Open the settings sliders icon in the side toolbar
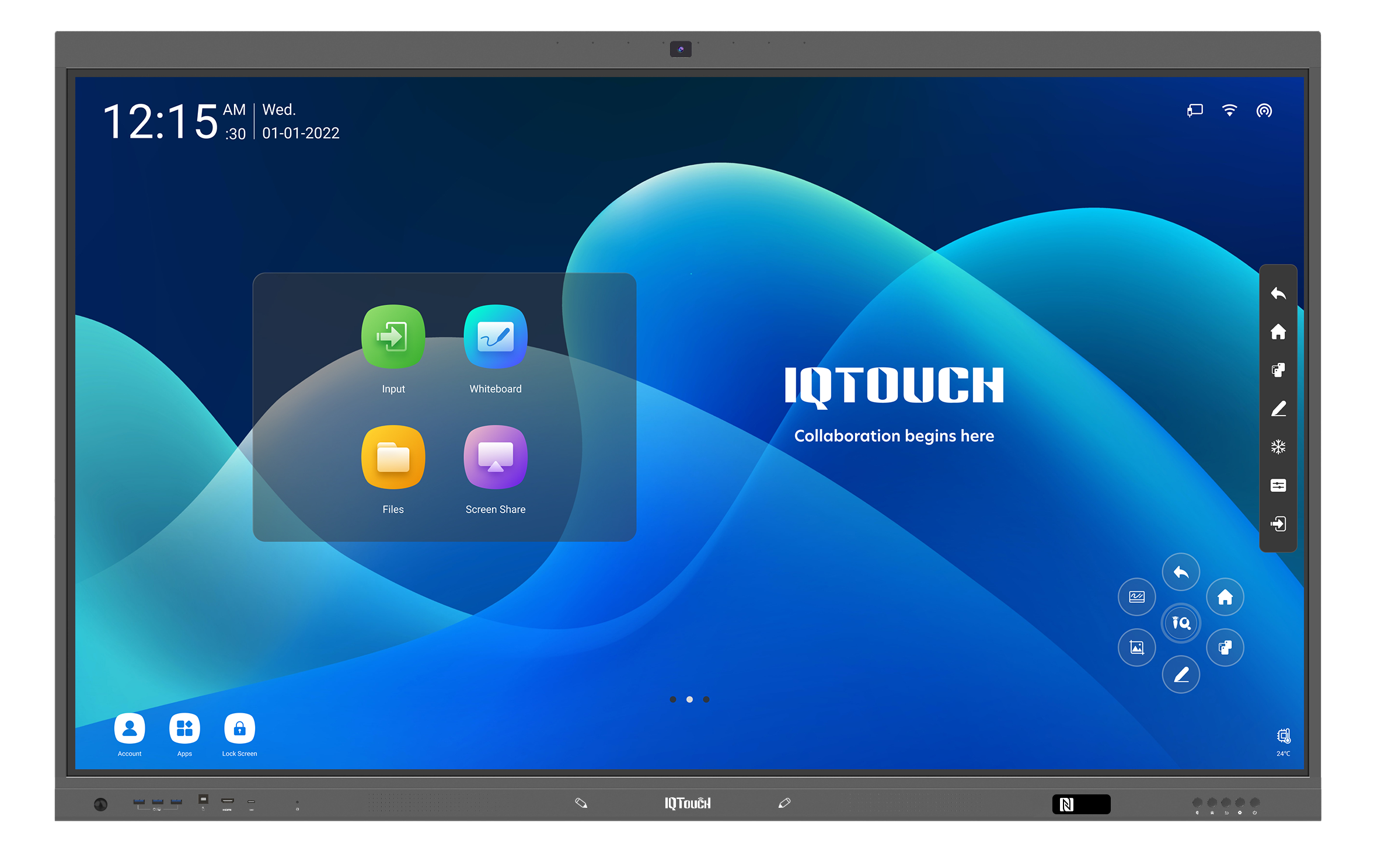This screenshot has height=851, width=1374. point(1278,486)
